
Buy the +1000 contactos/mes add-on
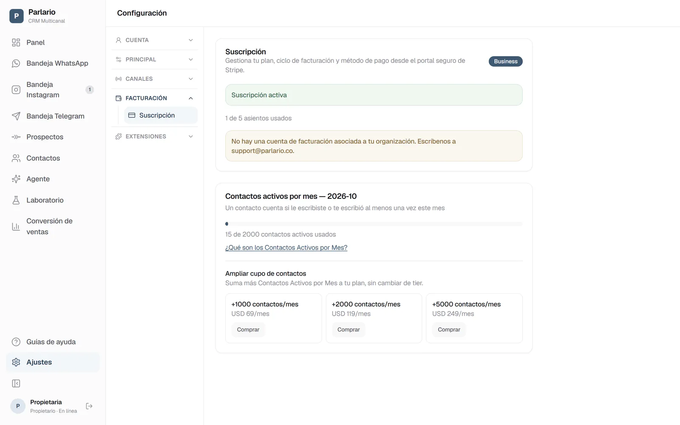(248, 329)
